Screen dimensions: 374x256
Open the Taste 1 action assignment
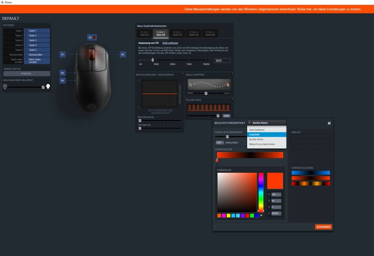tap(37, 31)
